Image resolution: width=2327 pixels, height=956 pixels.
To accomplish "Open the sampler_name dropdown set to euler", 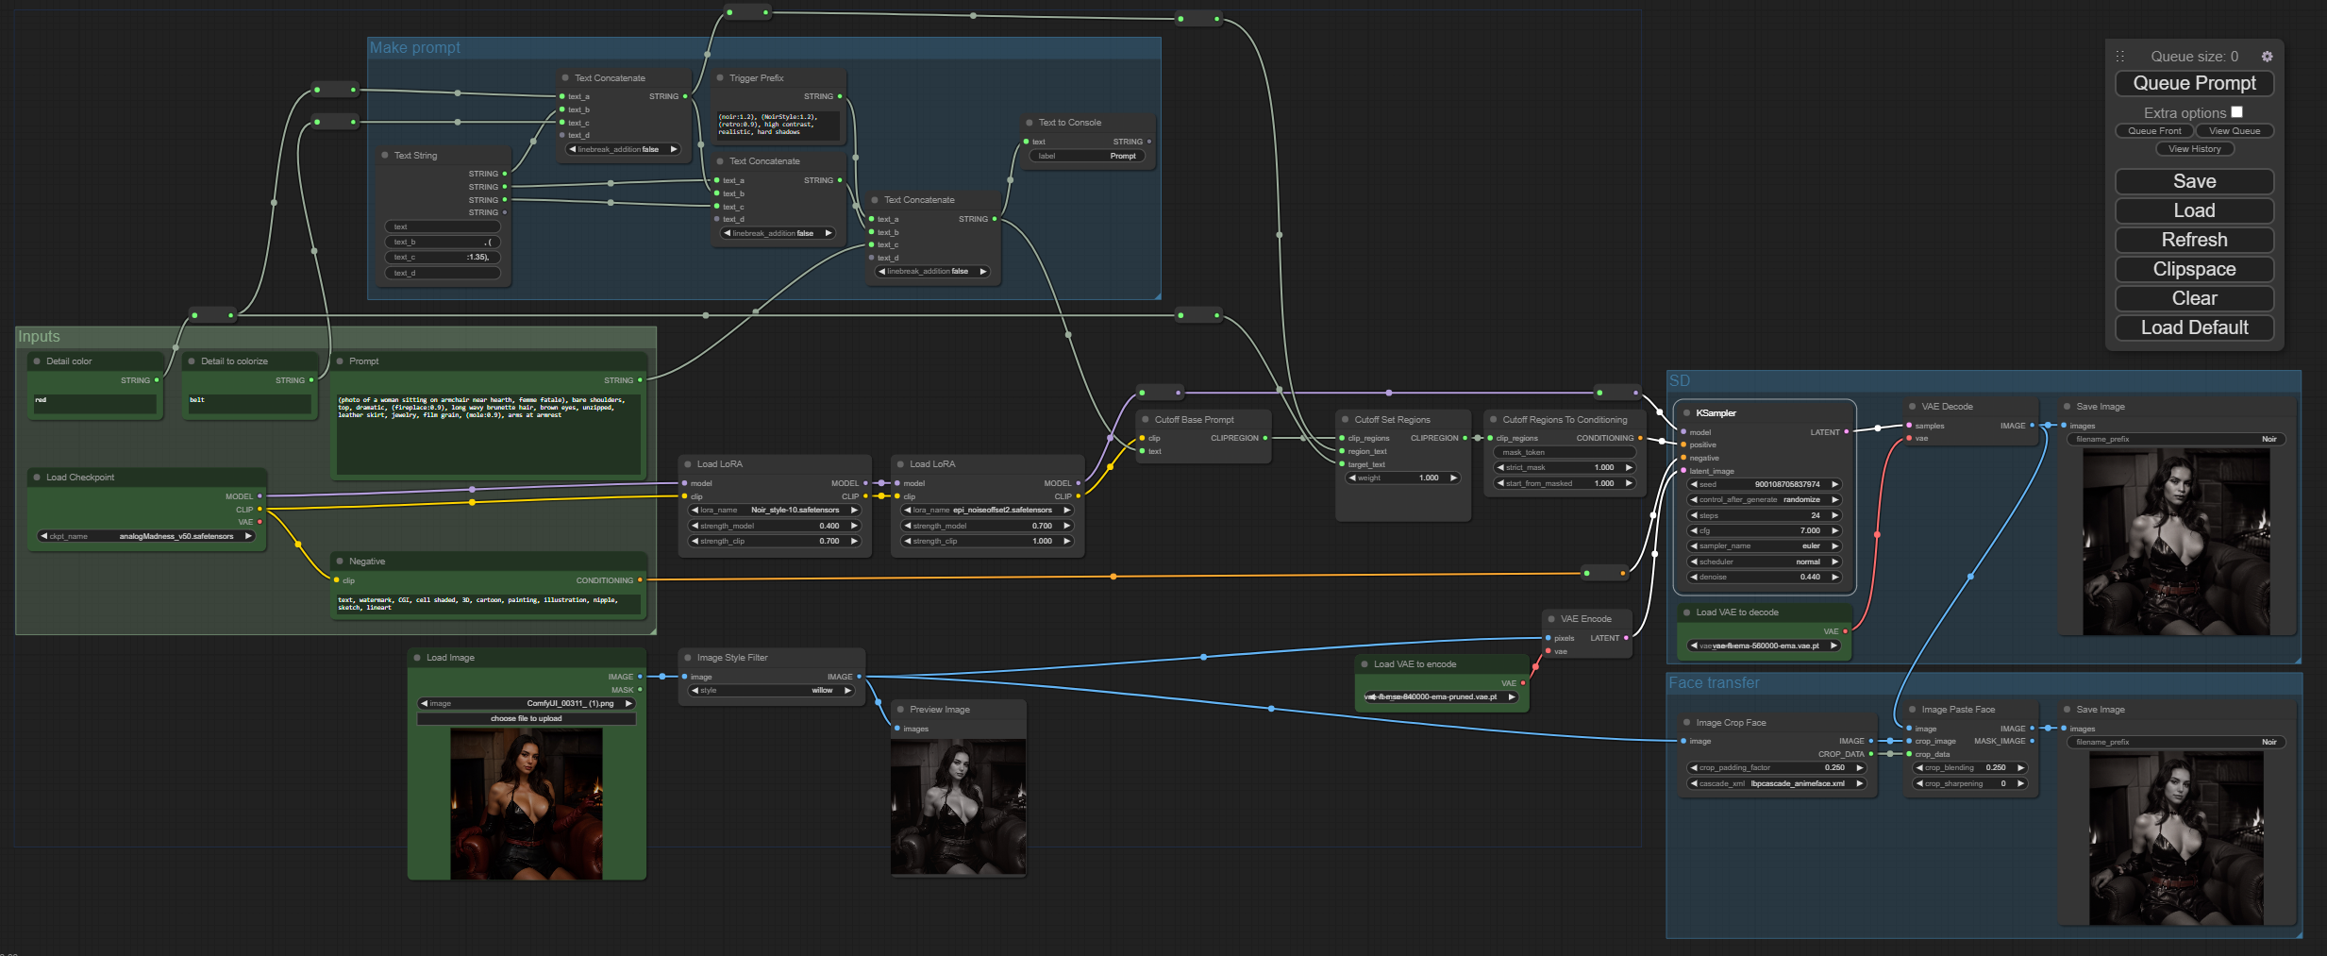I will pyautogui.click(x=1763, y=546).
